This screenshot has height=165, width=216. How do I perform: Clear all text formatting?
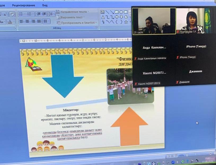[x=12, y=14]
